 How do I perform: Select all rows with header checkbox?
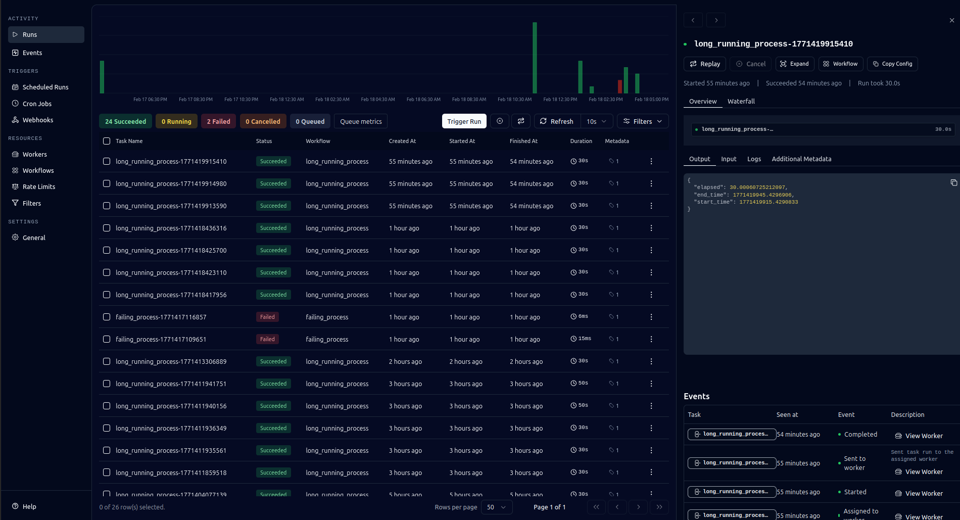point(107,141)
